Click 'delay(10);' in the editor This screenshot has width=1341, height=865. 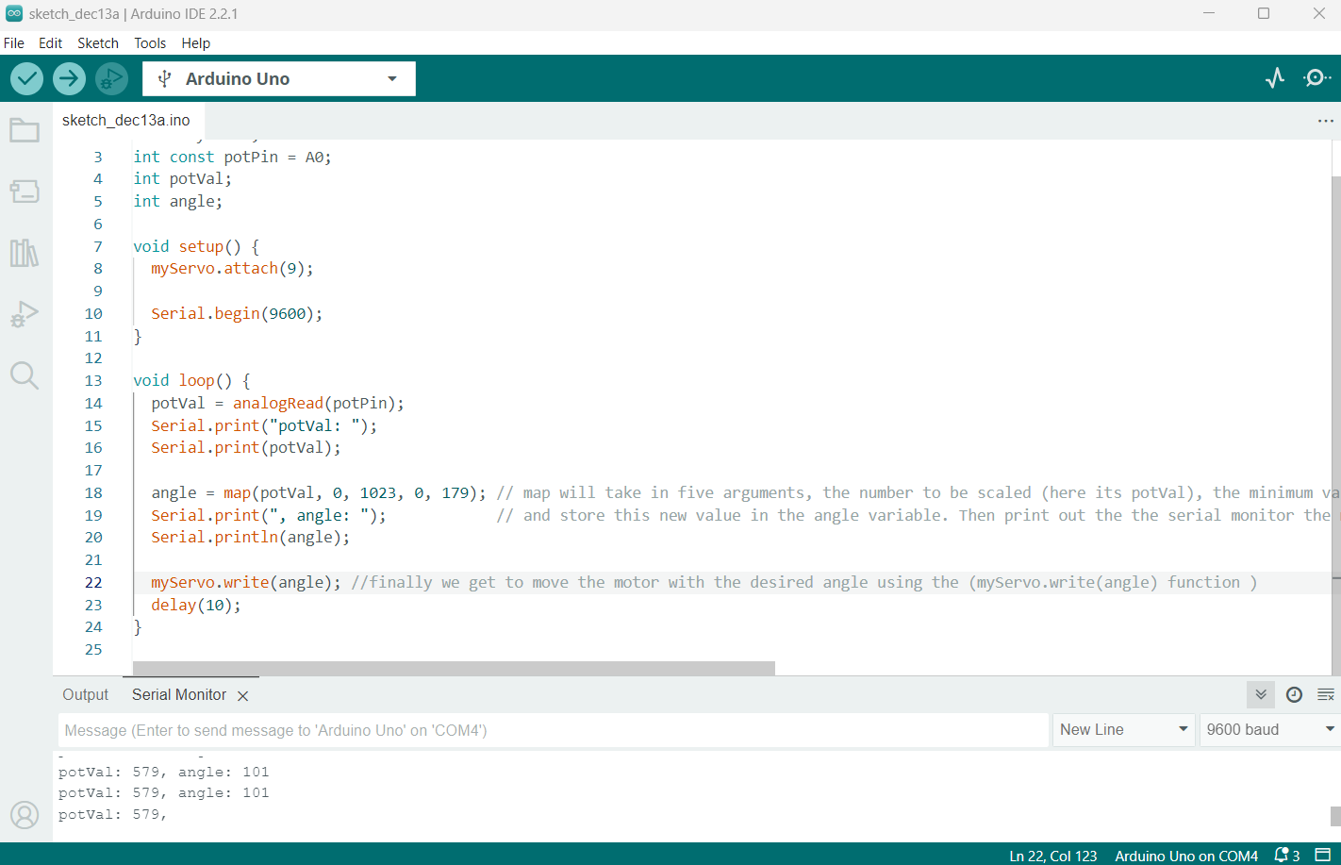point(196,606)
